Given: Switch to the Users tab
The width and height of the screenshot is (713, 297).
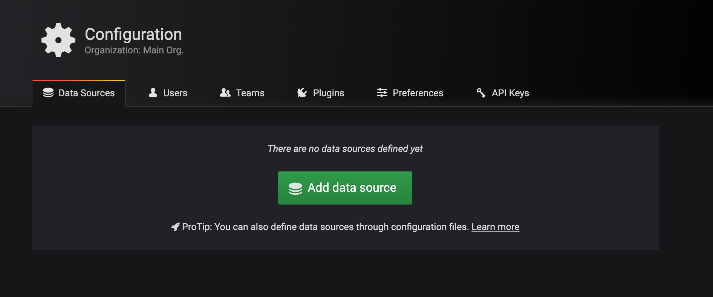Looking at the screenshot, I should 168,93.
